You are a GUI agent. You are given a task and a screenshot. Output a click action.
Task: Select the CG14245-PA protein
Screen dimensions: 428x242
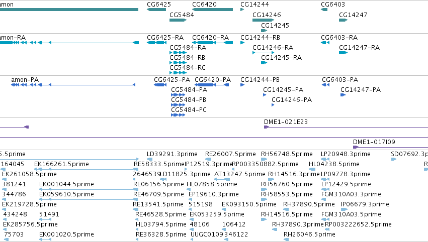[265, 95]
